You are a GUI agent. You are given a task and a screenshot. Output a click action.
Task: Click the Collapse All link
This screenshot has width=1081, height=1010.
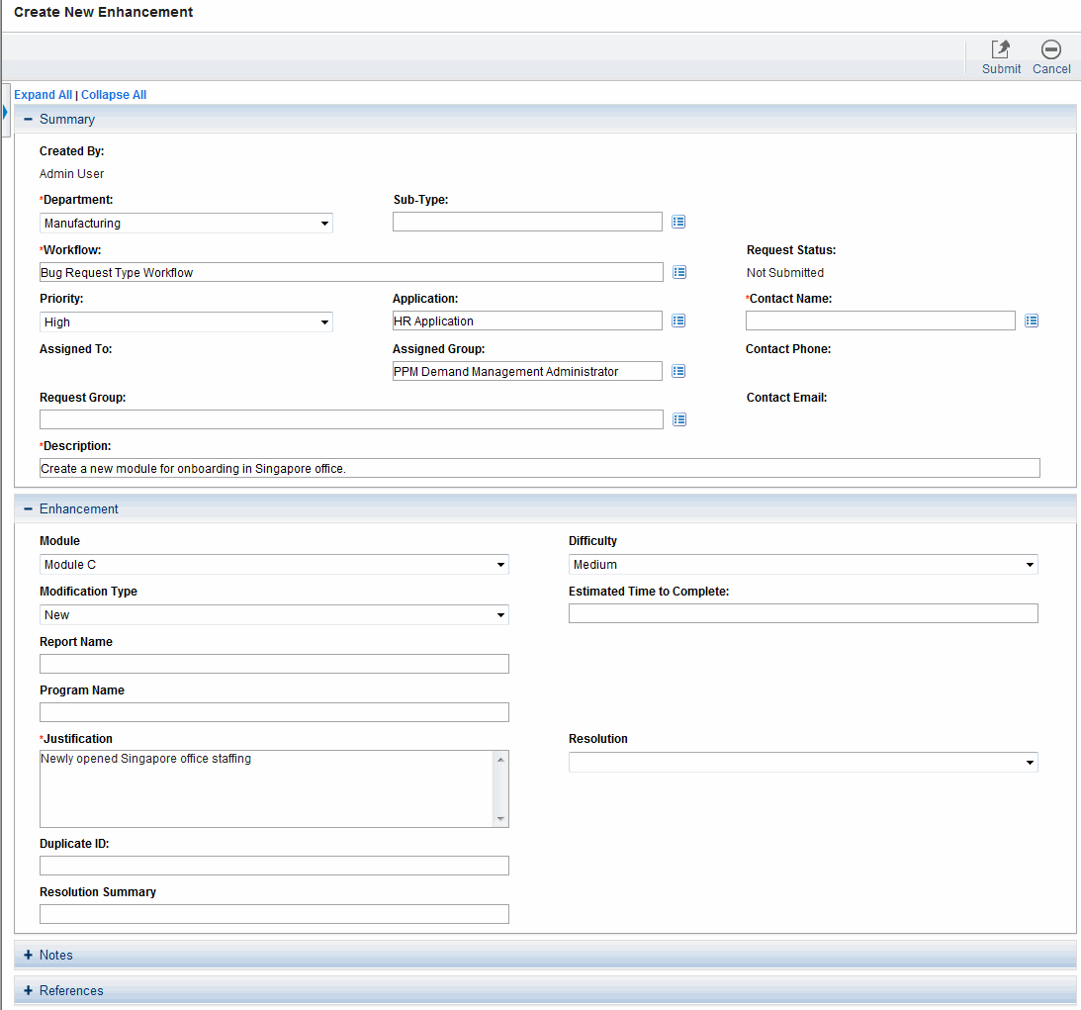pyautogui.click(x=114, y=95)
